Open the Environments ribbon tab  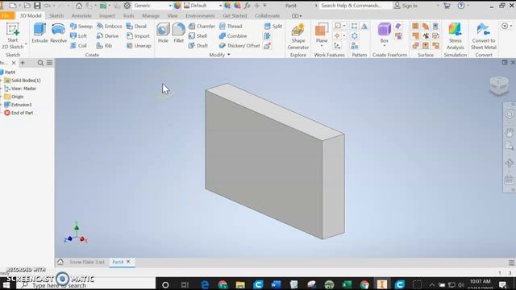tap(200, 16)
